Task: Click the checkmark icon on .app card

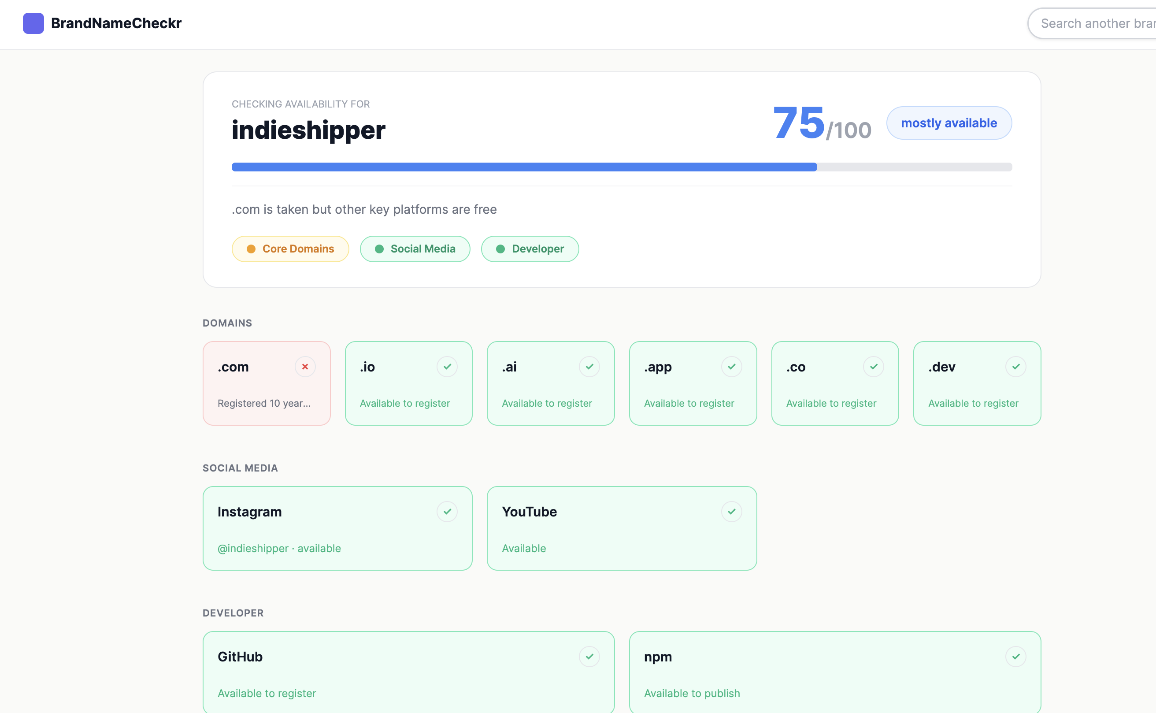Action: 732,366
